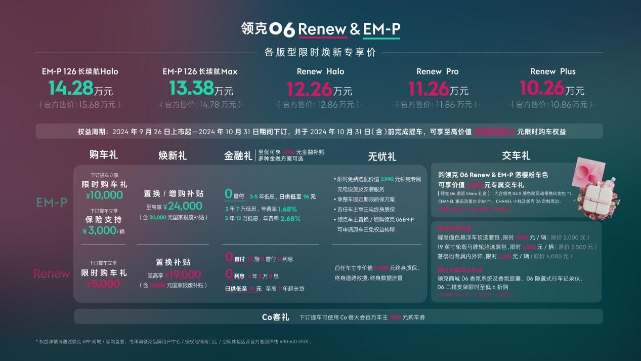This screenshot has height=361, width=641.
Task: Select the EM-P 126 长续航Max model name
Action: (200, 71)
